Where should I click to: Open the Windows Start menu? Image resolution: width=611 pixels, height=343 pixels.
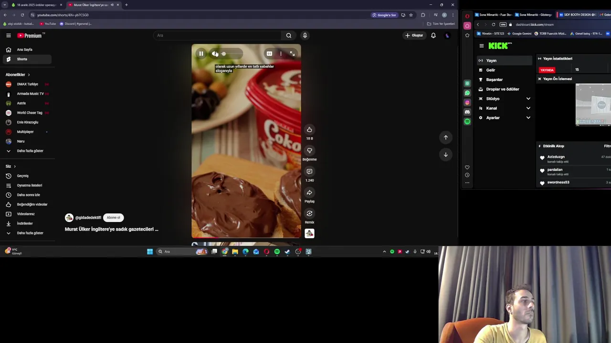pos(150,252)
